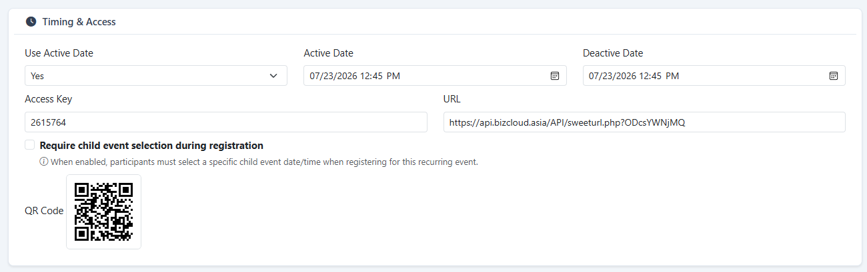Click the chevron arrow on the Yes dropdown
The width and height of the screenshot is (867, 272).
(x=273, y=76)
